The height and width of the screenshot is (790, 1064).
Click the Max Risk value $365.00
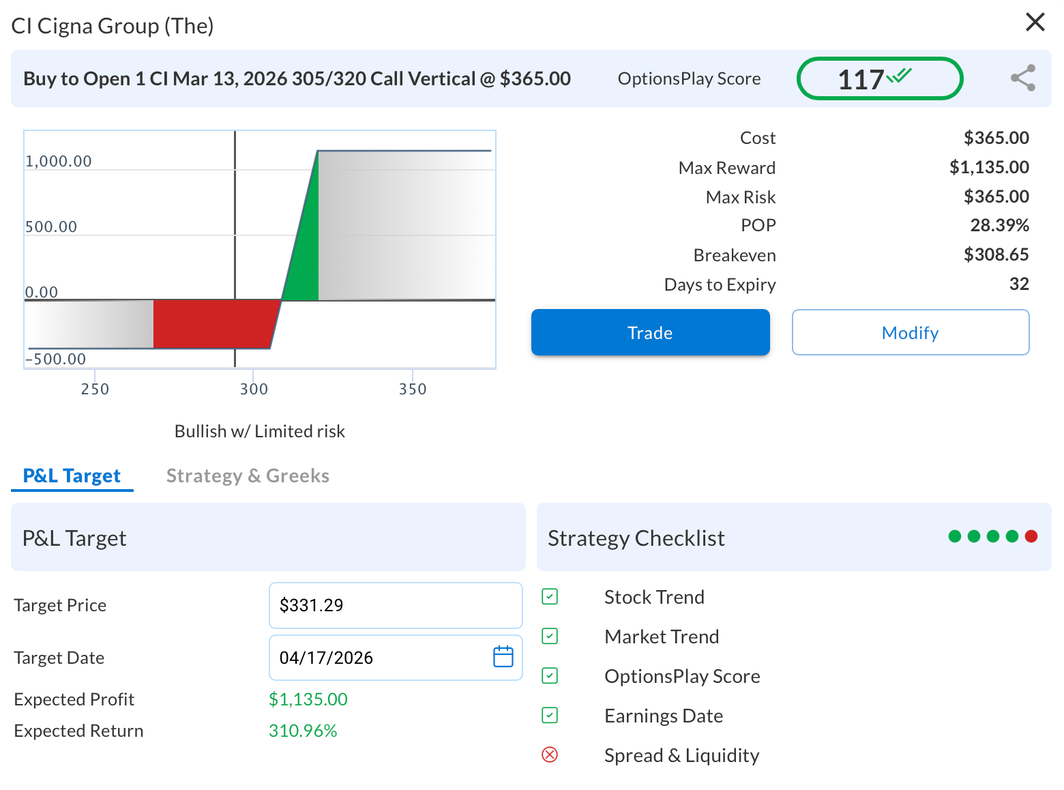[x=996, y=196]
